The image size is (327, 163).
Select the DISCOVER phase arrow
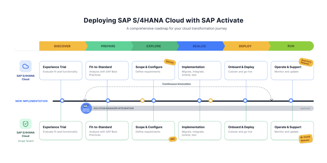pos(62,46)
